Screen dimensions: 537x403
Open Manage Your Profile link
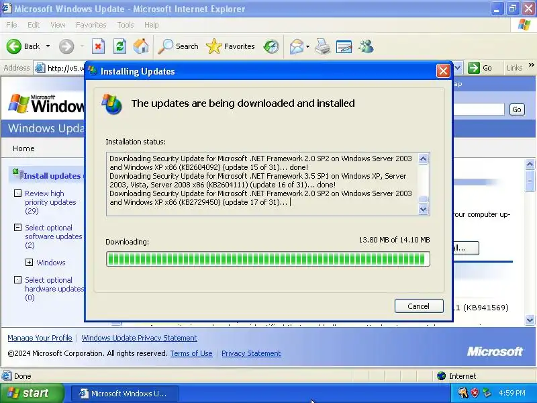click(40, 338)
